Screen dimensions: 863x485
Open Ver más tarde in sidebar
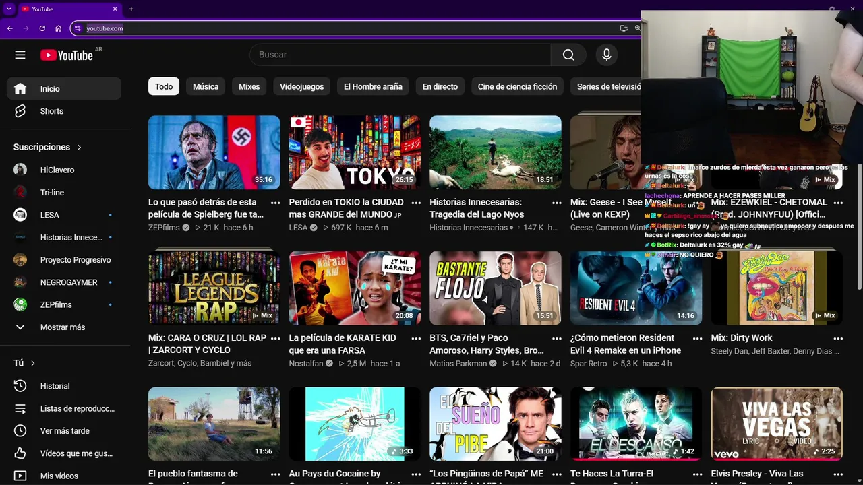[64, 431]
